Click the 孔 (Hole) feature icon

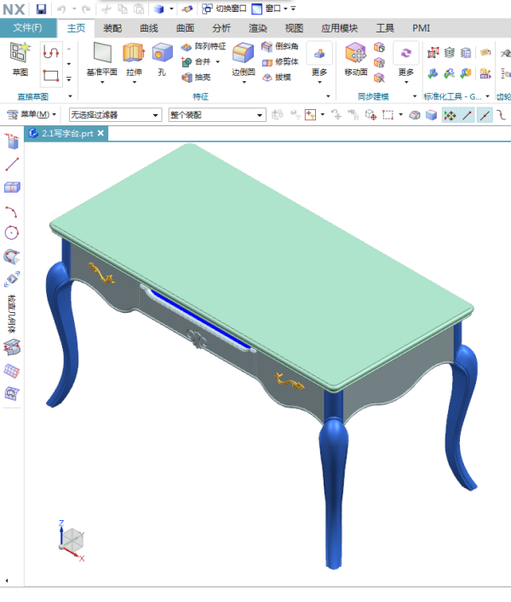pyautogui.click(x=162, y=55)
